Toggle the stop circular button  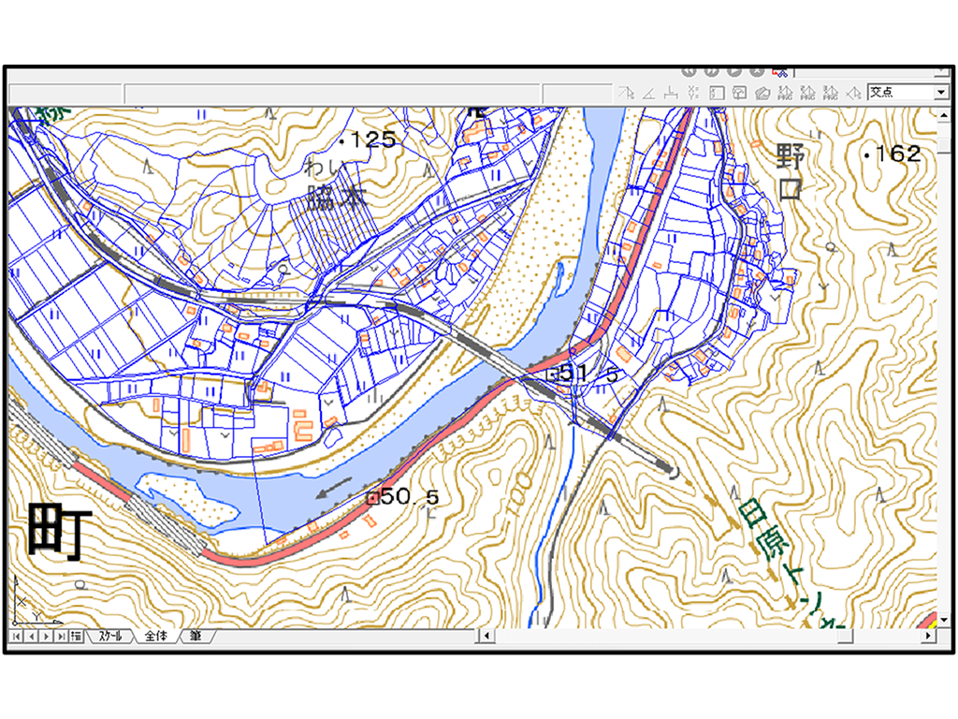point(756,71)
